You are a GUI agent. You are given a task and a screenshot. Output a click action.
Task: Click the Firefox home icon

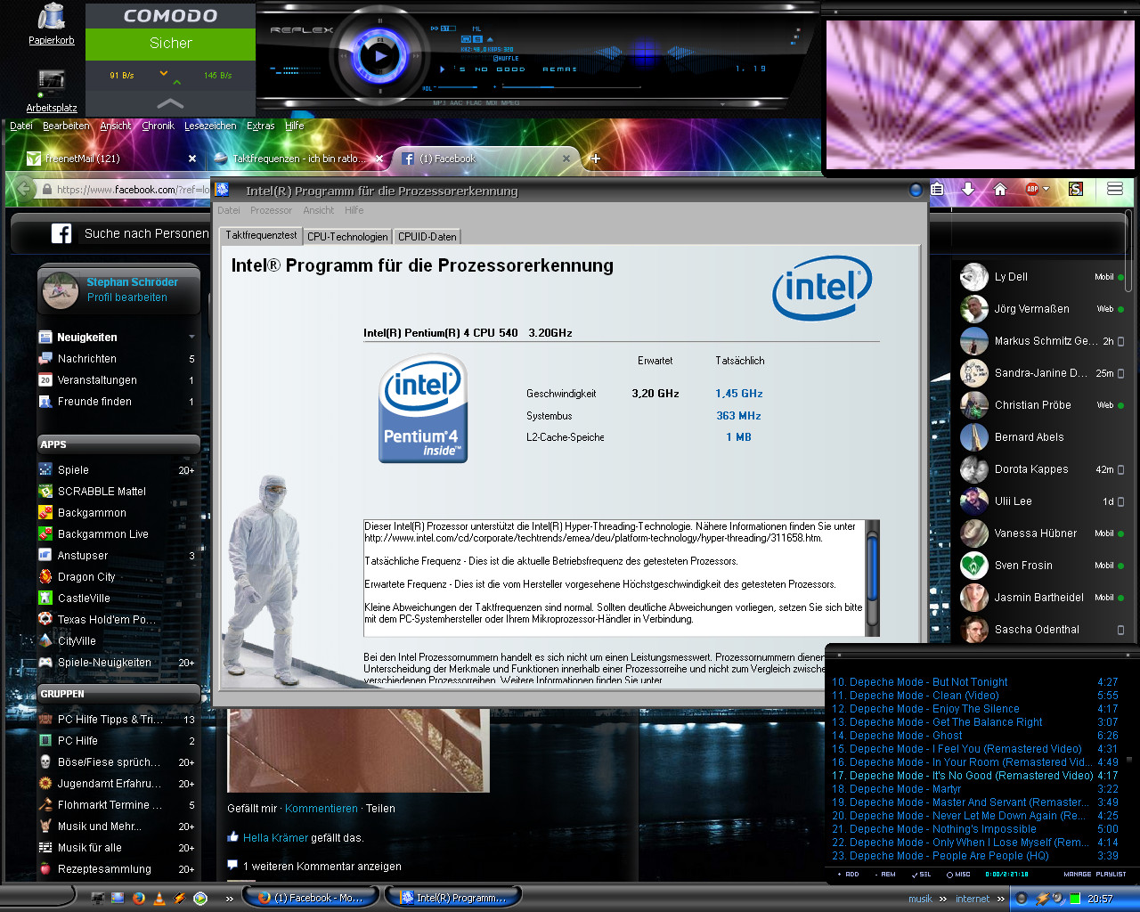click(x=1000, y=189)
